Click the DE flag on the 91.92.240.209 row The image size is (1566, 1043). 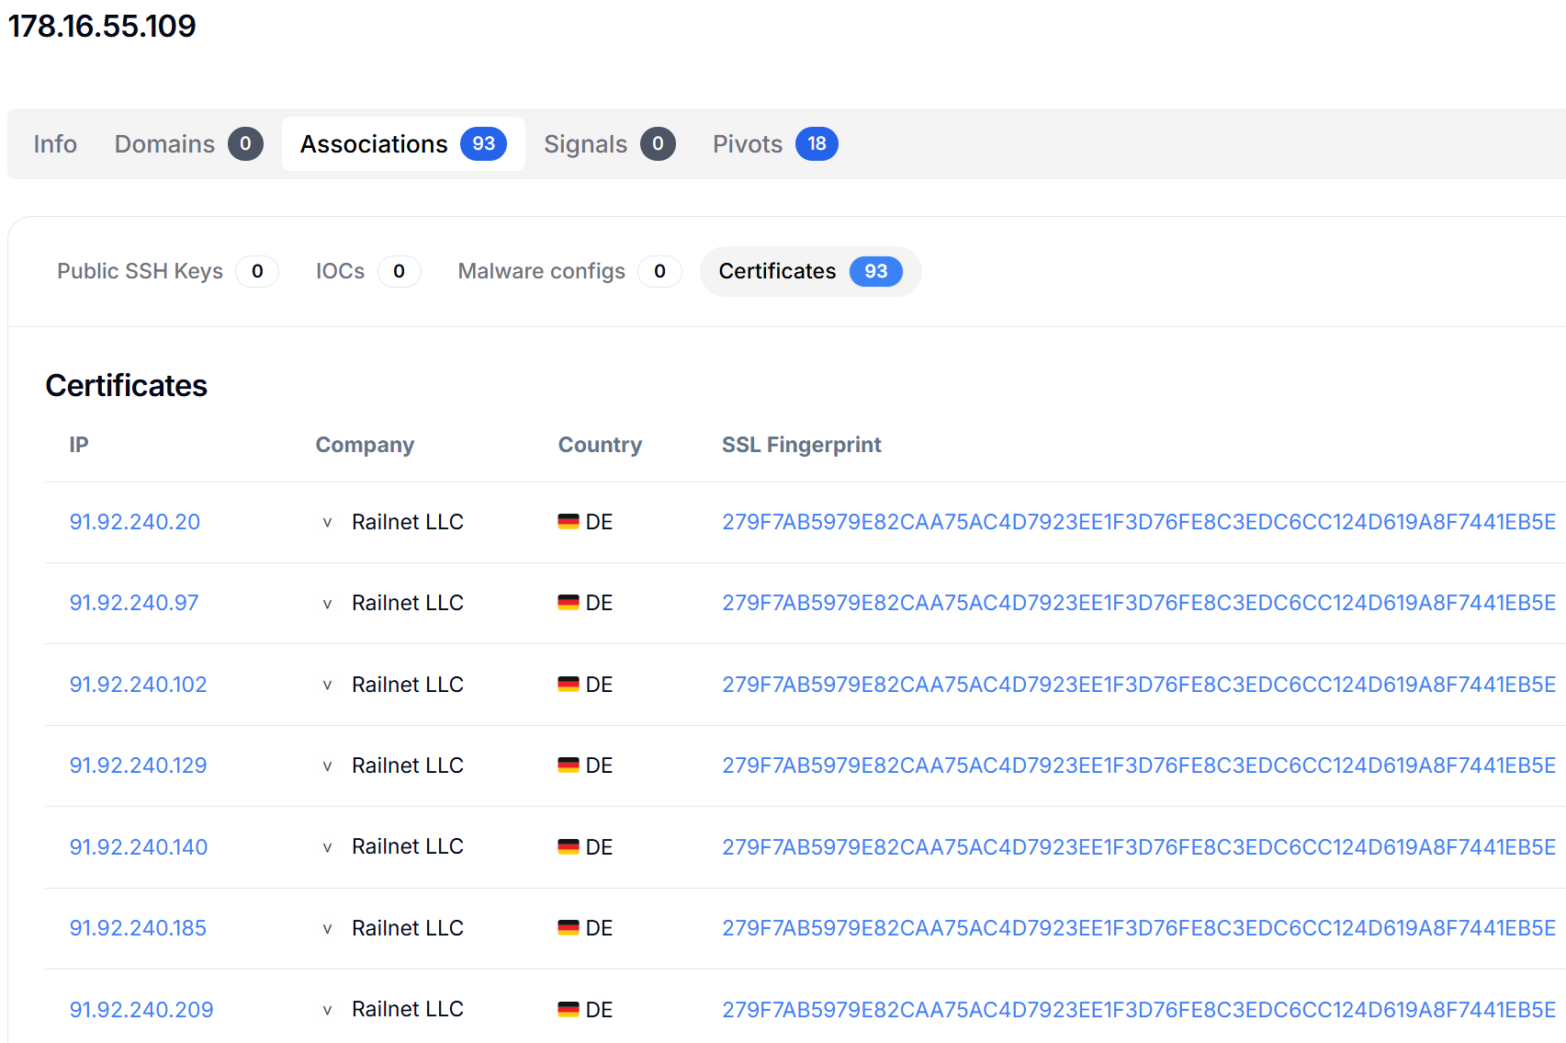coord(569,1009)
